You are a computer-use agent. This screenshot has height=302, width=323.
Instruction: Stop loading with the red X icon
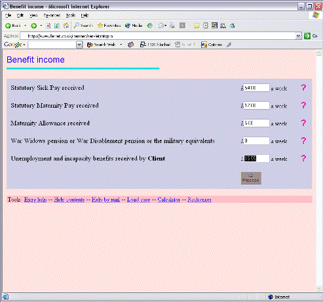(48, 26)
